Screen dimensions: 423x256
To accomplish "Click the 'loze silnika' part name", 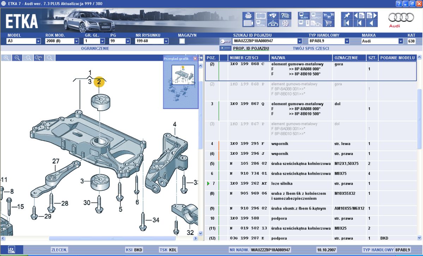I will 282,184.
